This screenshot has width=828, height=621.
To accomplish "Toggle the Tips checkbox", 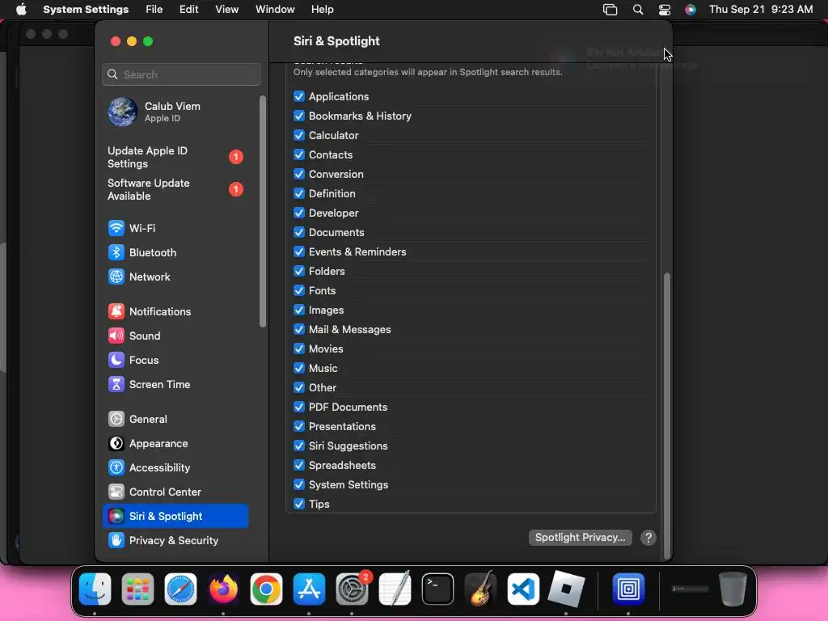I will (299, 504).
